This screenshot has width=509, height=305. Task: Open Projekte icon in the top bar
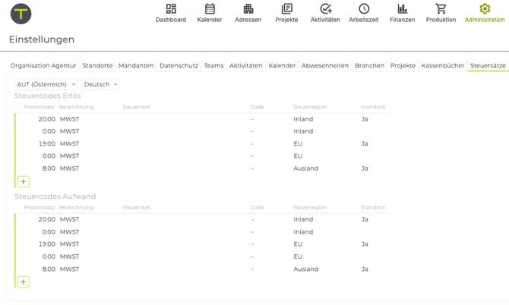pos(286,10)
